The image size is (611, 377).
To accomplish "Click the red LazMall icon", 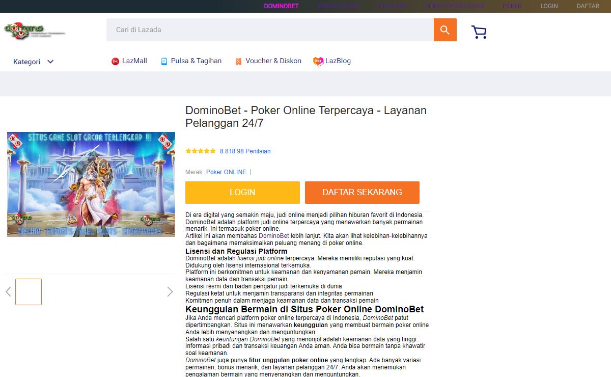I will coord(115,61).
